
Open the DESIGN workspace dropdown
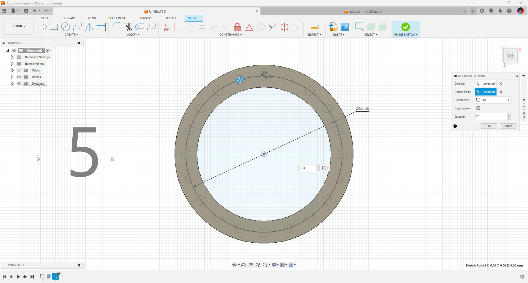18,26
